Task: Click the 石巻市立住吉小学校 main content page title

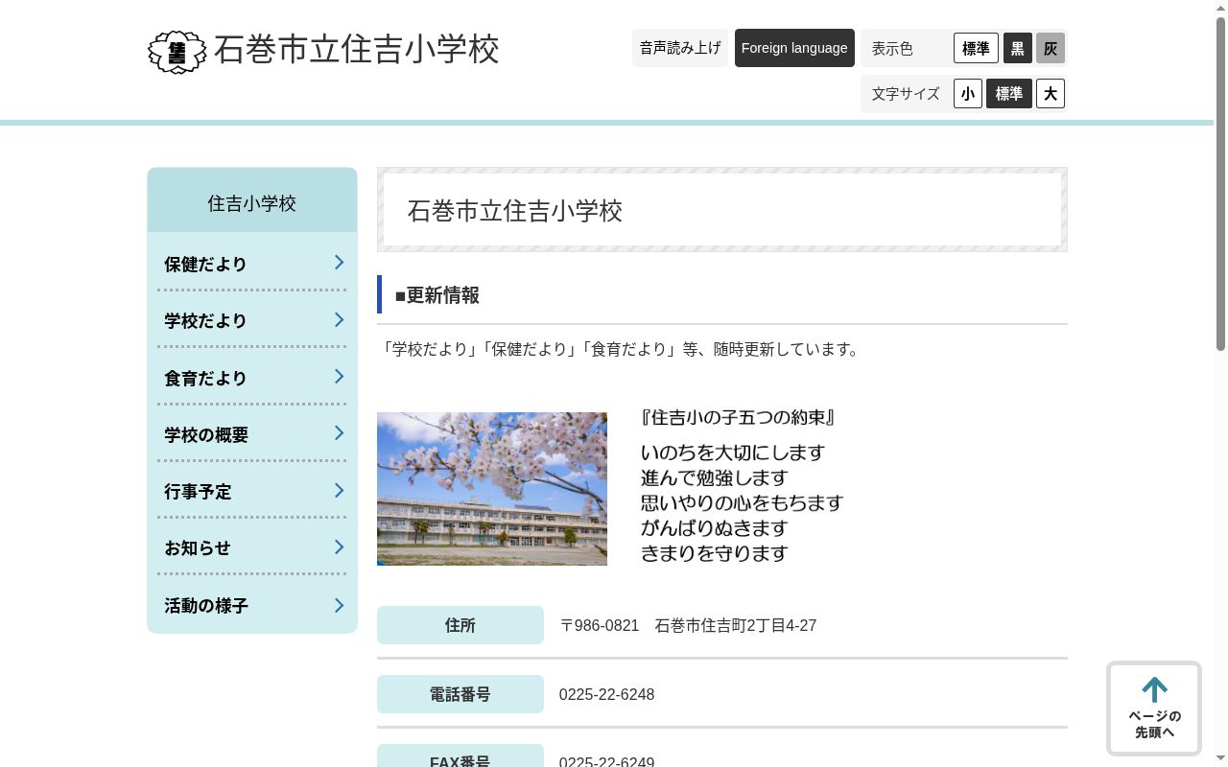Action: [x=515, y=211]
